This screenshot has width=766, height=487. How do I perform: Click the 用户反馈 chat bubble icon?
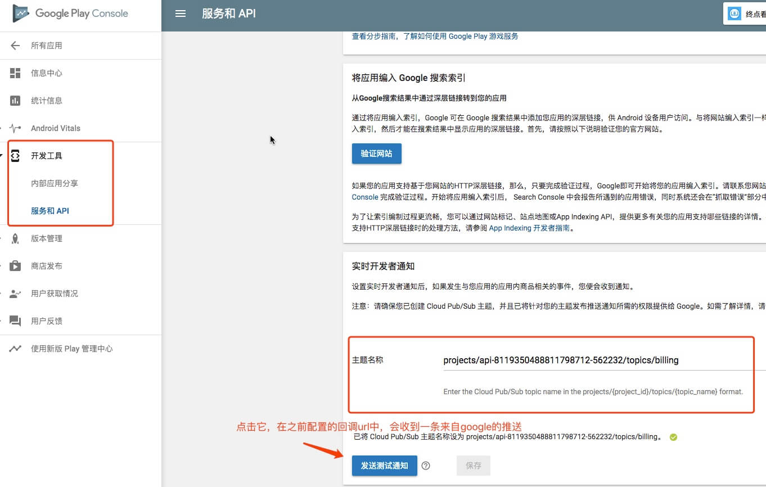(x=15, y=321)
